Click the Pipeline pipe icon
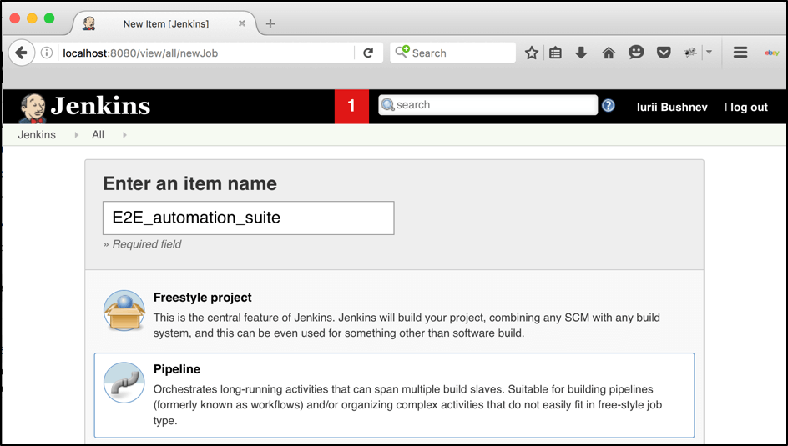The width and height of the screenshot is (788, 446). pyautogui.click(x=124, y=383)
